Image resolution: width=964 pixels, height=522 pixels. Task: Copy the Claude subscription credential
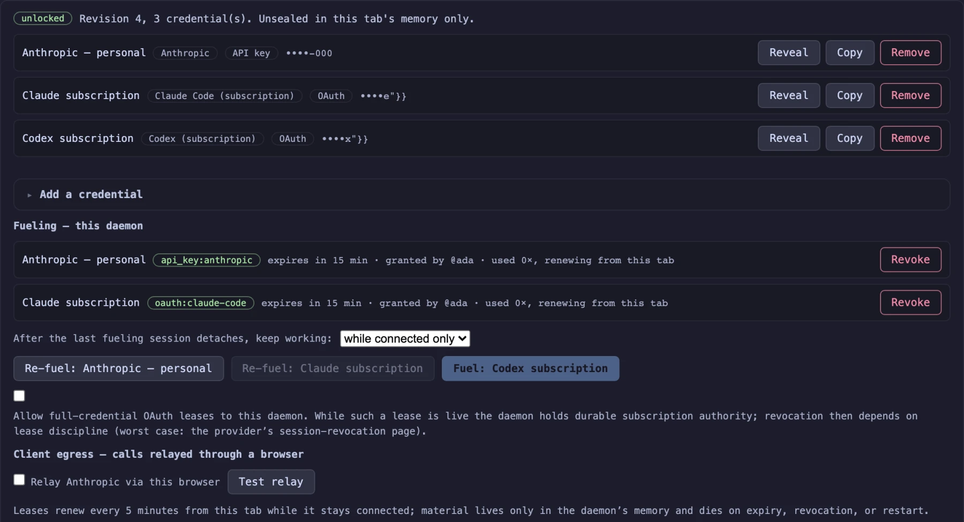849,95
